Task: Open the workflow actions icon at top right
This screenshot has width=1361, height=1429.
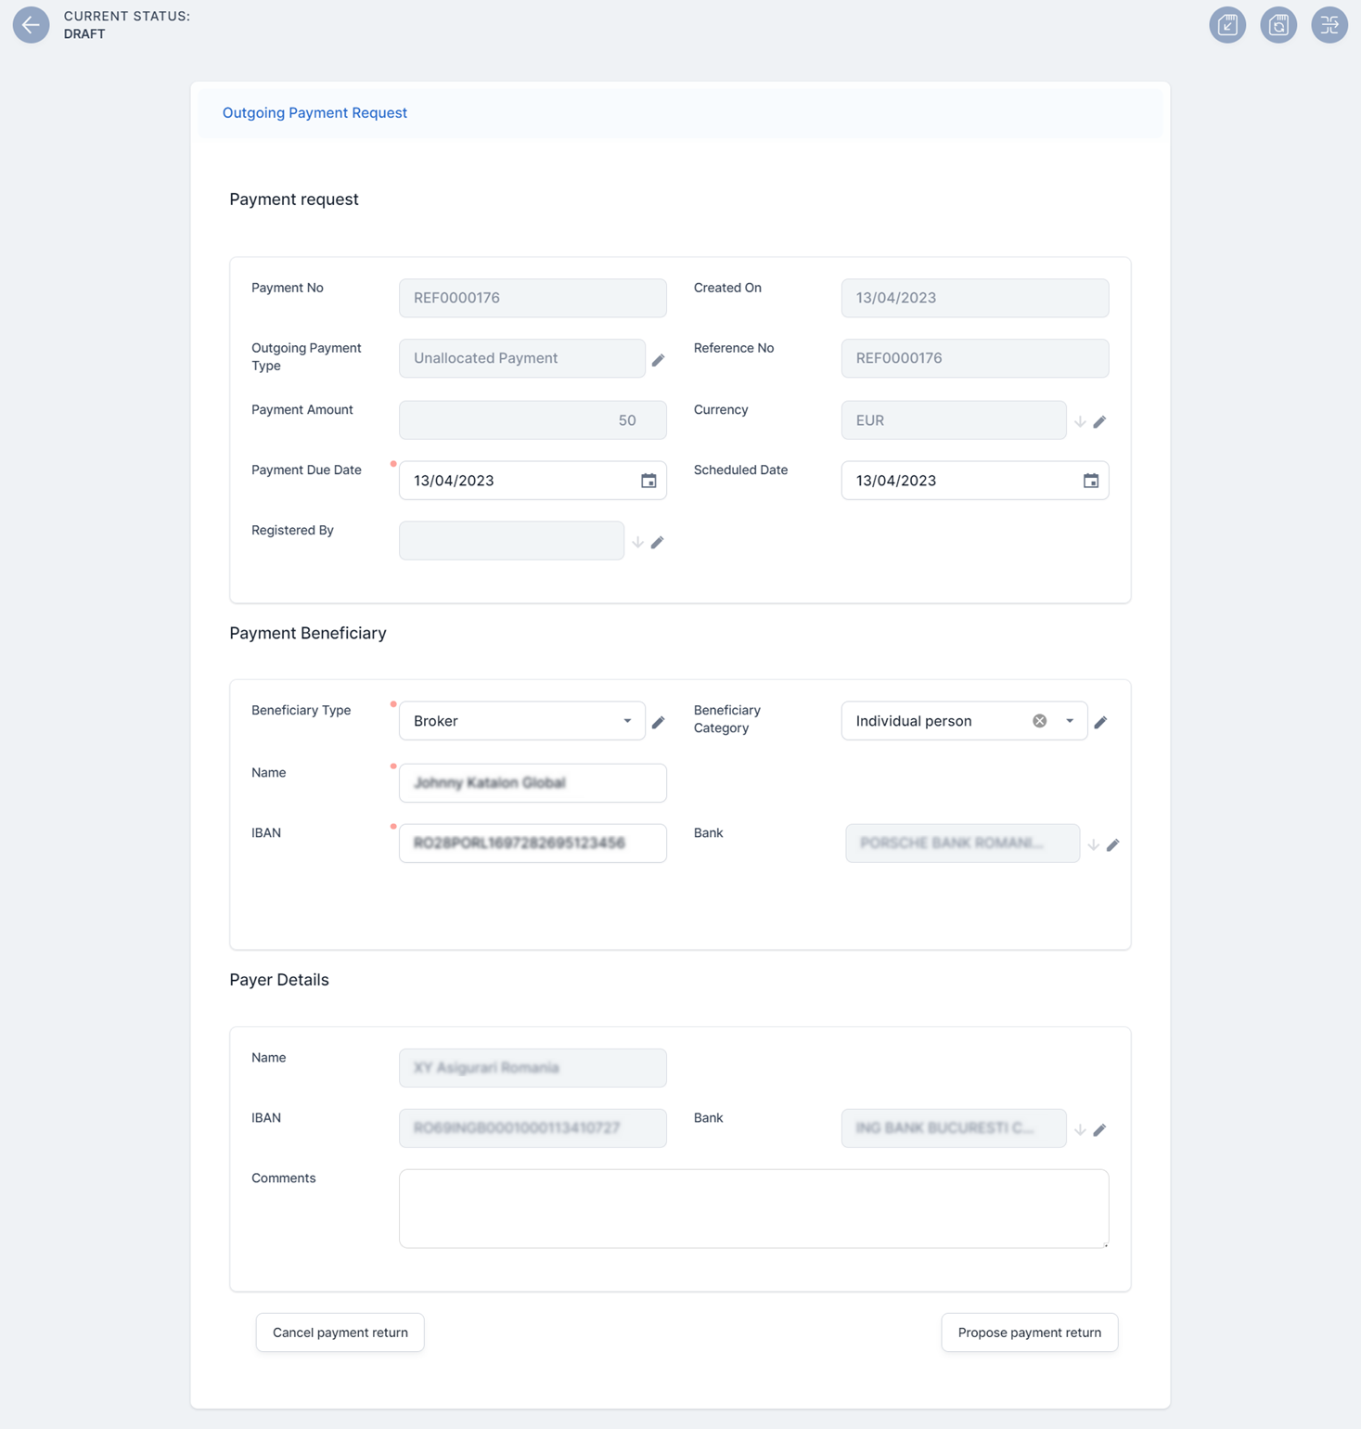Action: (x=1329, y=25)
